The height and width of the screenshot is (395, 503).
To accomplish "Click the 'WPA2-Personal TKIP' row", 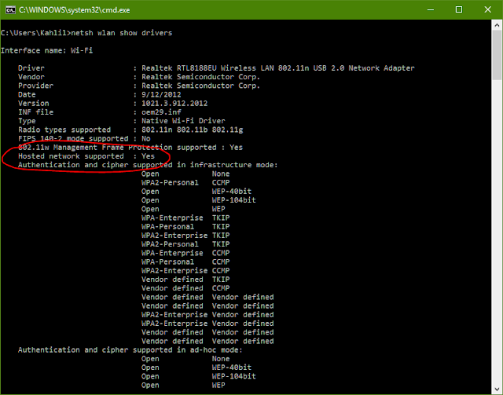I will pos(185,244).
